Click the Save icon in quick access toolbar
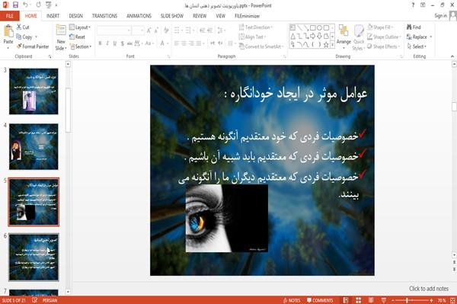This screenshot has width=457, height=304. [15, 5]
